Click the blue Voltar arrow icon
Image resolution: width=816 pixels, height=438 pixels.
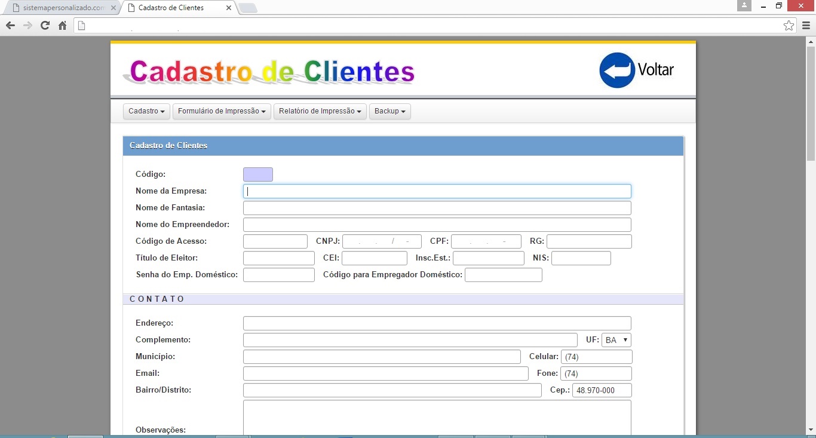616,71
